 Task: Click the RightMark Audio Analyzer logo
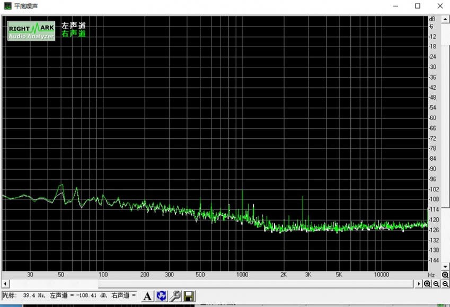pyautogui.click(x=30, y=30)
